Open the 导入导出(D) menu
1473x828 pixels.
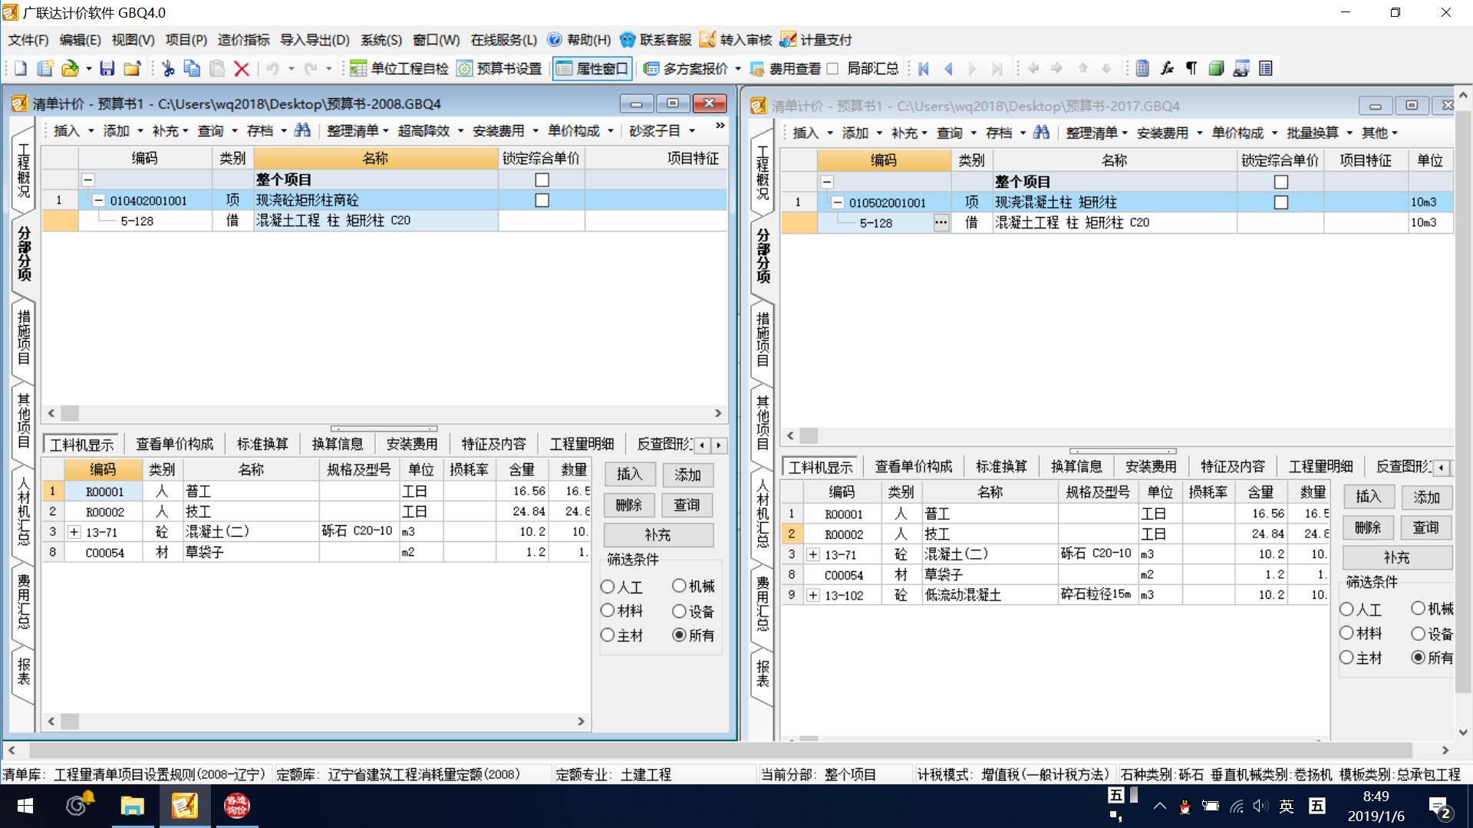coord(315,40)
